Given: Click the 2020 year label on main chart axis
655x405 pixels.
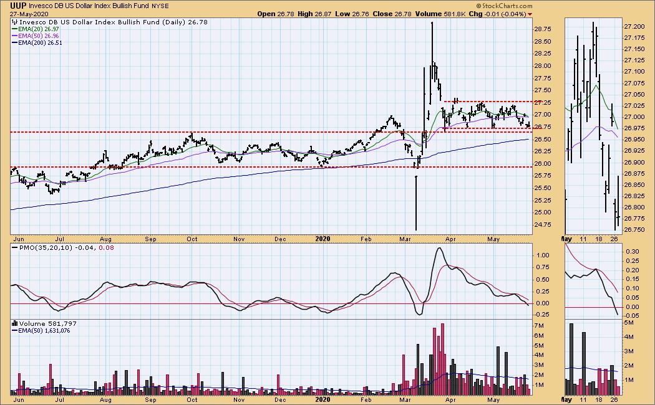Looking at the screenshot, I should tap(323, 239).
